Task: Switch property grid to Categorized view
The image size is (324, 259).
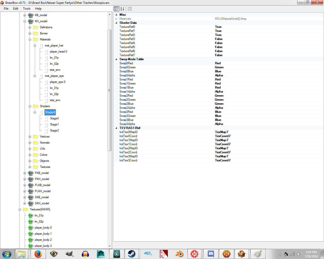Action: click(x=116, y=9)
